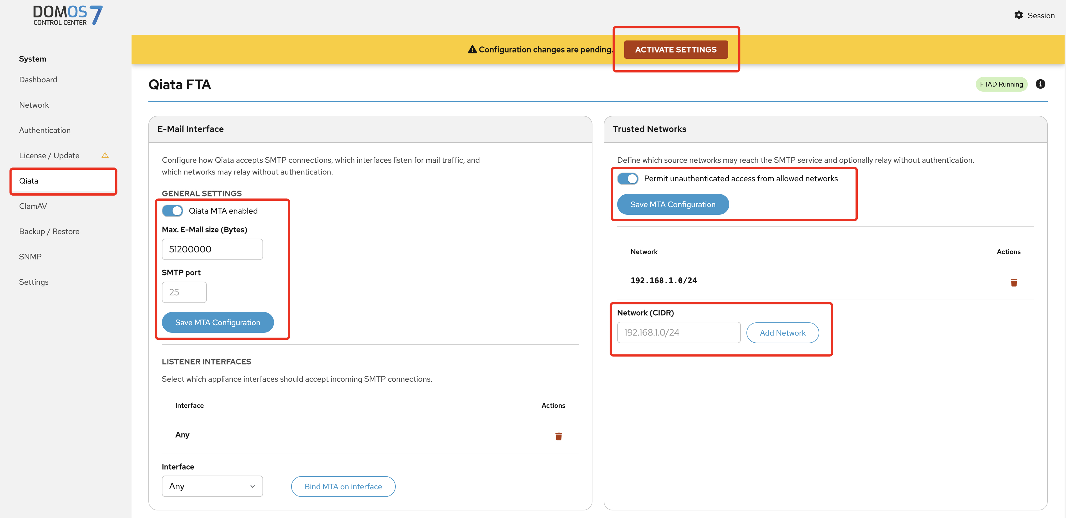Toggle Permit unauthenticated access switch
Image resolution: width=1066 pixels, height=518 pixels.
tap(628, 178)
